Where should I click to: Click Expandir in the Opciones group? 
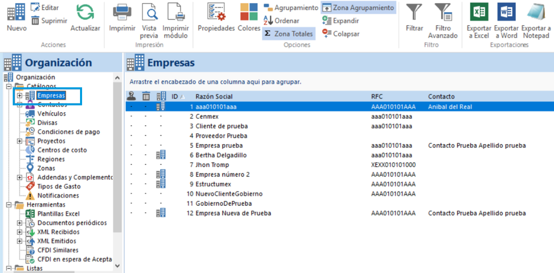point(341,20)
